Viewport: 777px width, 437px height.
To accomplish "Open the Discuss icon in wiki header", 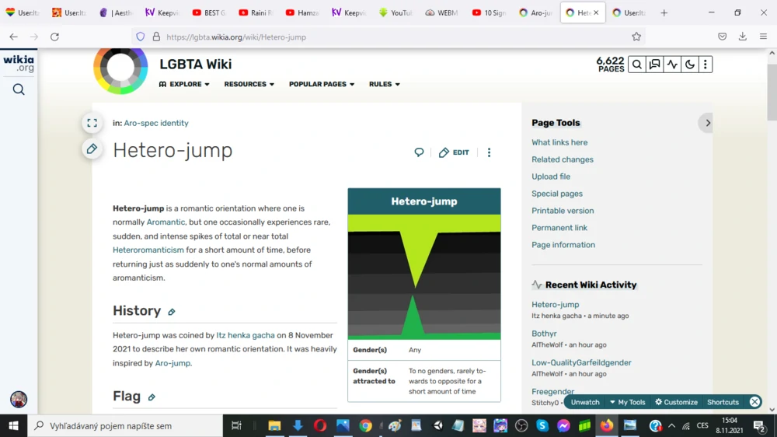I will click(654, 65).
